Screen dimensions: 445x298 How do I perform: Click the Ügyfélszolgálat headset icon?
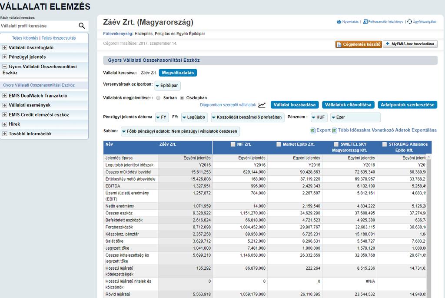pos(409,22)
